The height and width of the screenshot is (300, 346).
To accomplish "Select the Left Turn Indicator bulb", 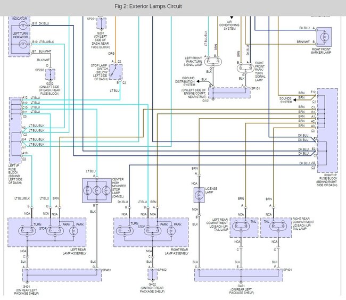I will (23, 45).
